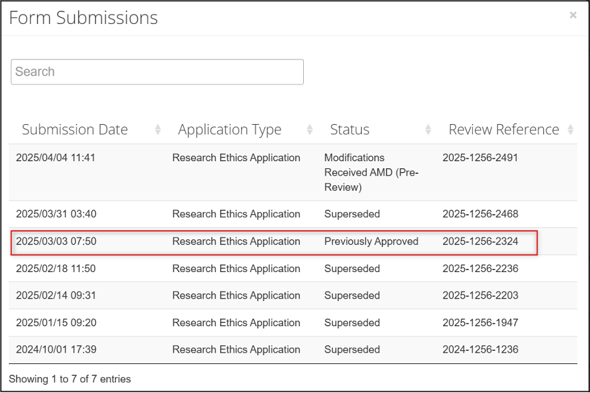Viewport: 590px width, 393px height.
Task: Click the Application Type column header
Action: coord(229,130)
